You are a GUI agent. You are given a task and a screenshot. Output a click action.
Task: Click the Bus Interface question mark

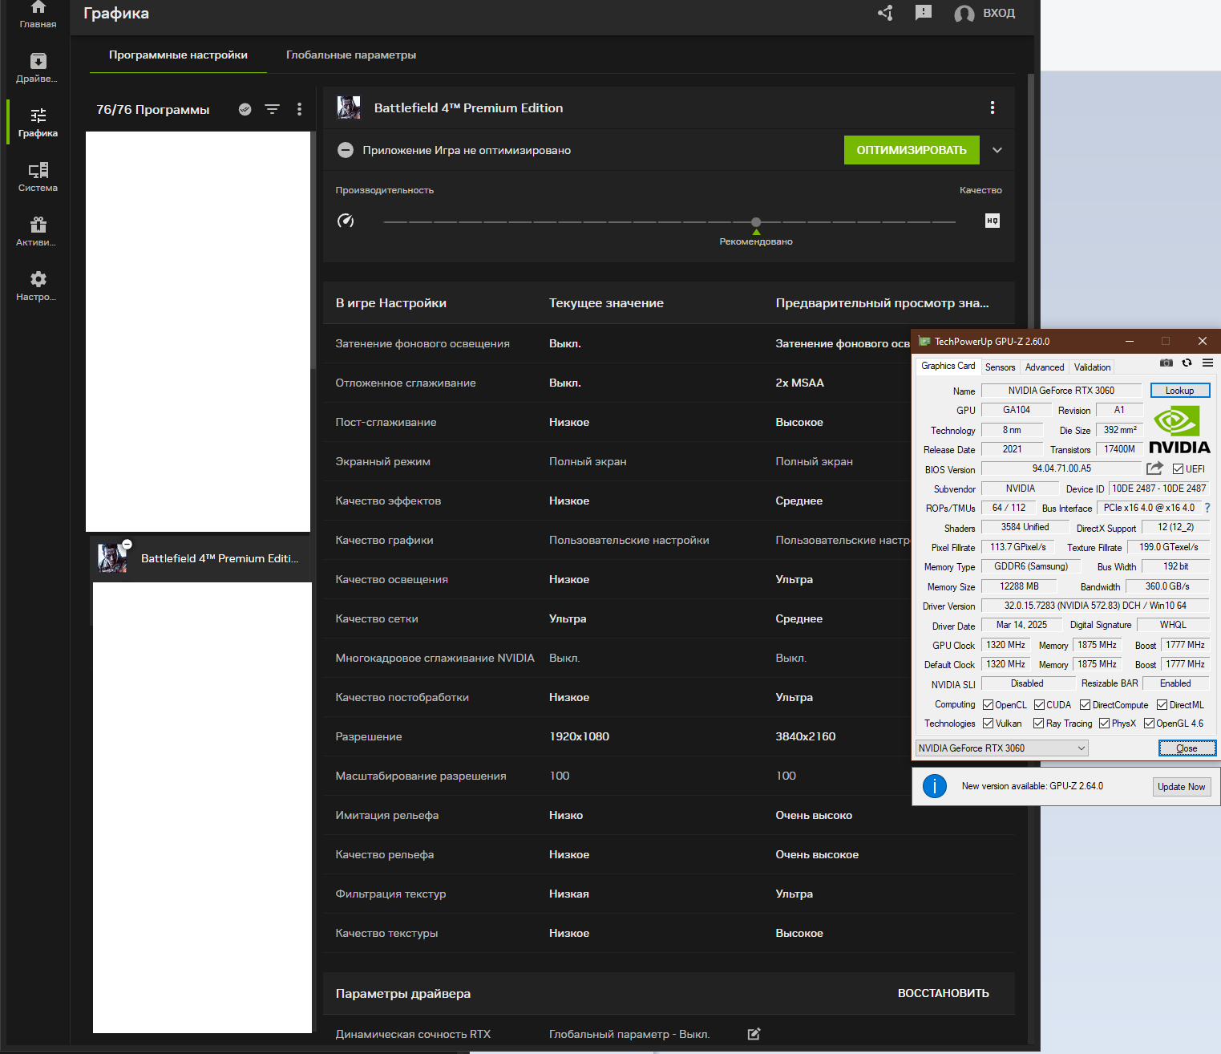coord(1207,508)
